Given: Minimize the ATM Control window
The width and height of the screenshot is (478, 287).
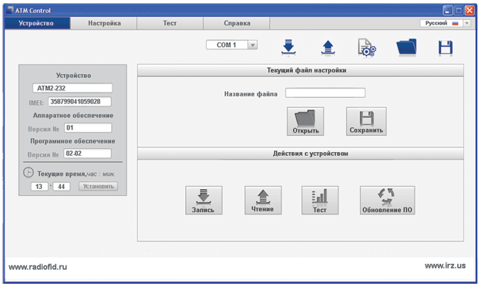Looking at the screenshot, I should pyautogui.click(x=447, y=11).
